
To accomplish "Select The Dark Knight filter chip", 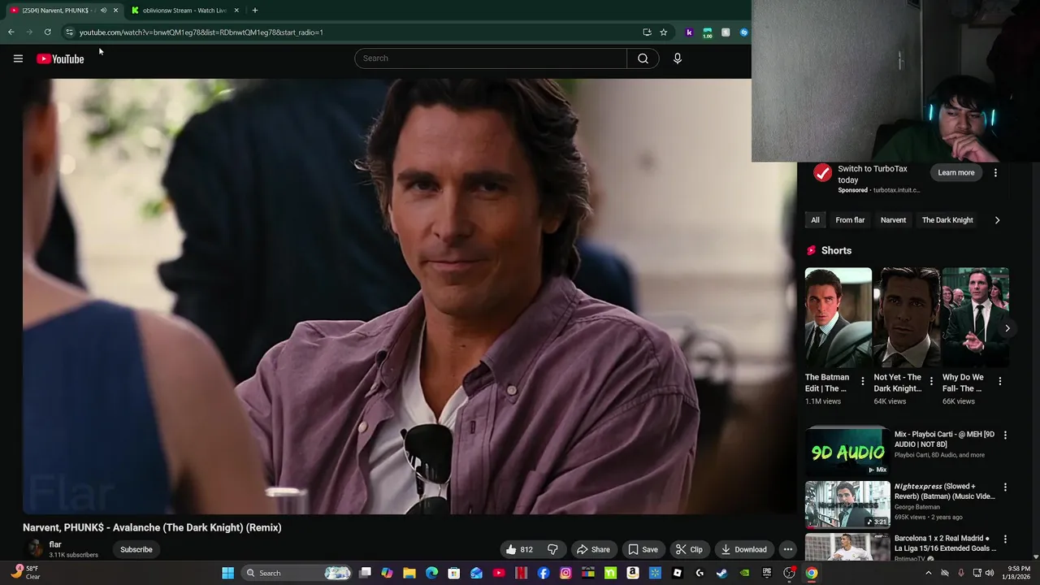I will coord(947,220).
